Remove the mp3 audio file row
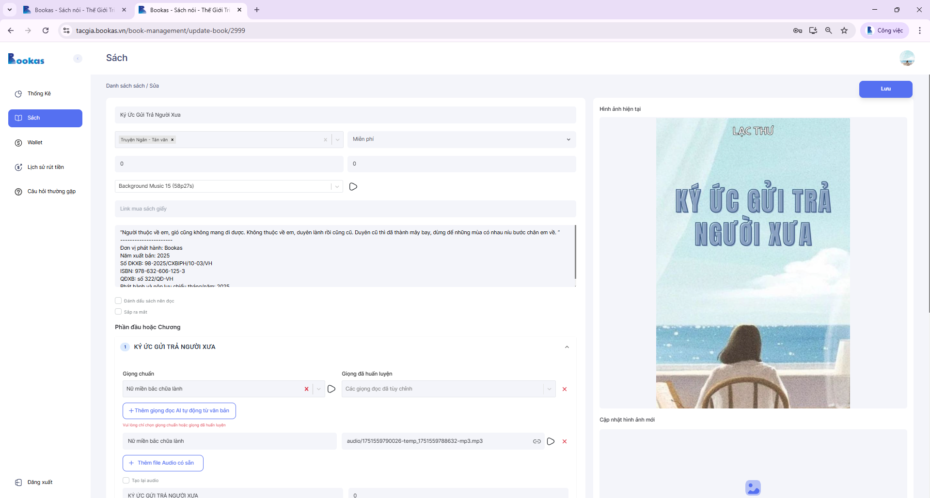This screenshot has width=930, height=498. (565, 441)
